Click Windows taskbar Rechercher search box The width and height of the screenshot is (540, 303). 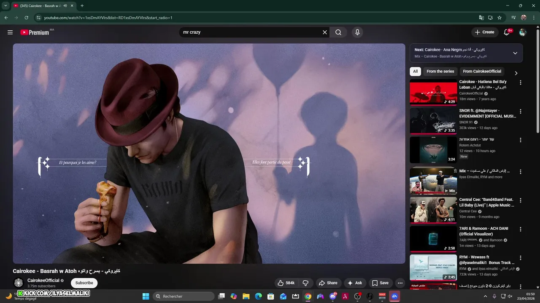pyautogui.click(x=183, y=296)
